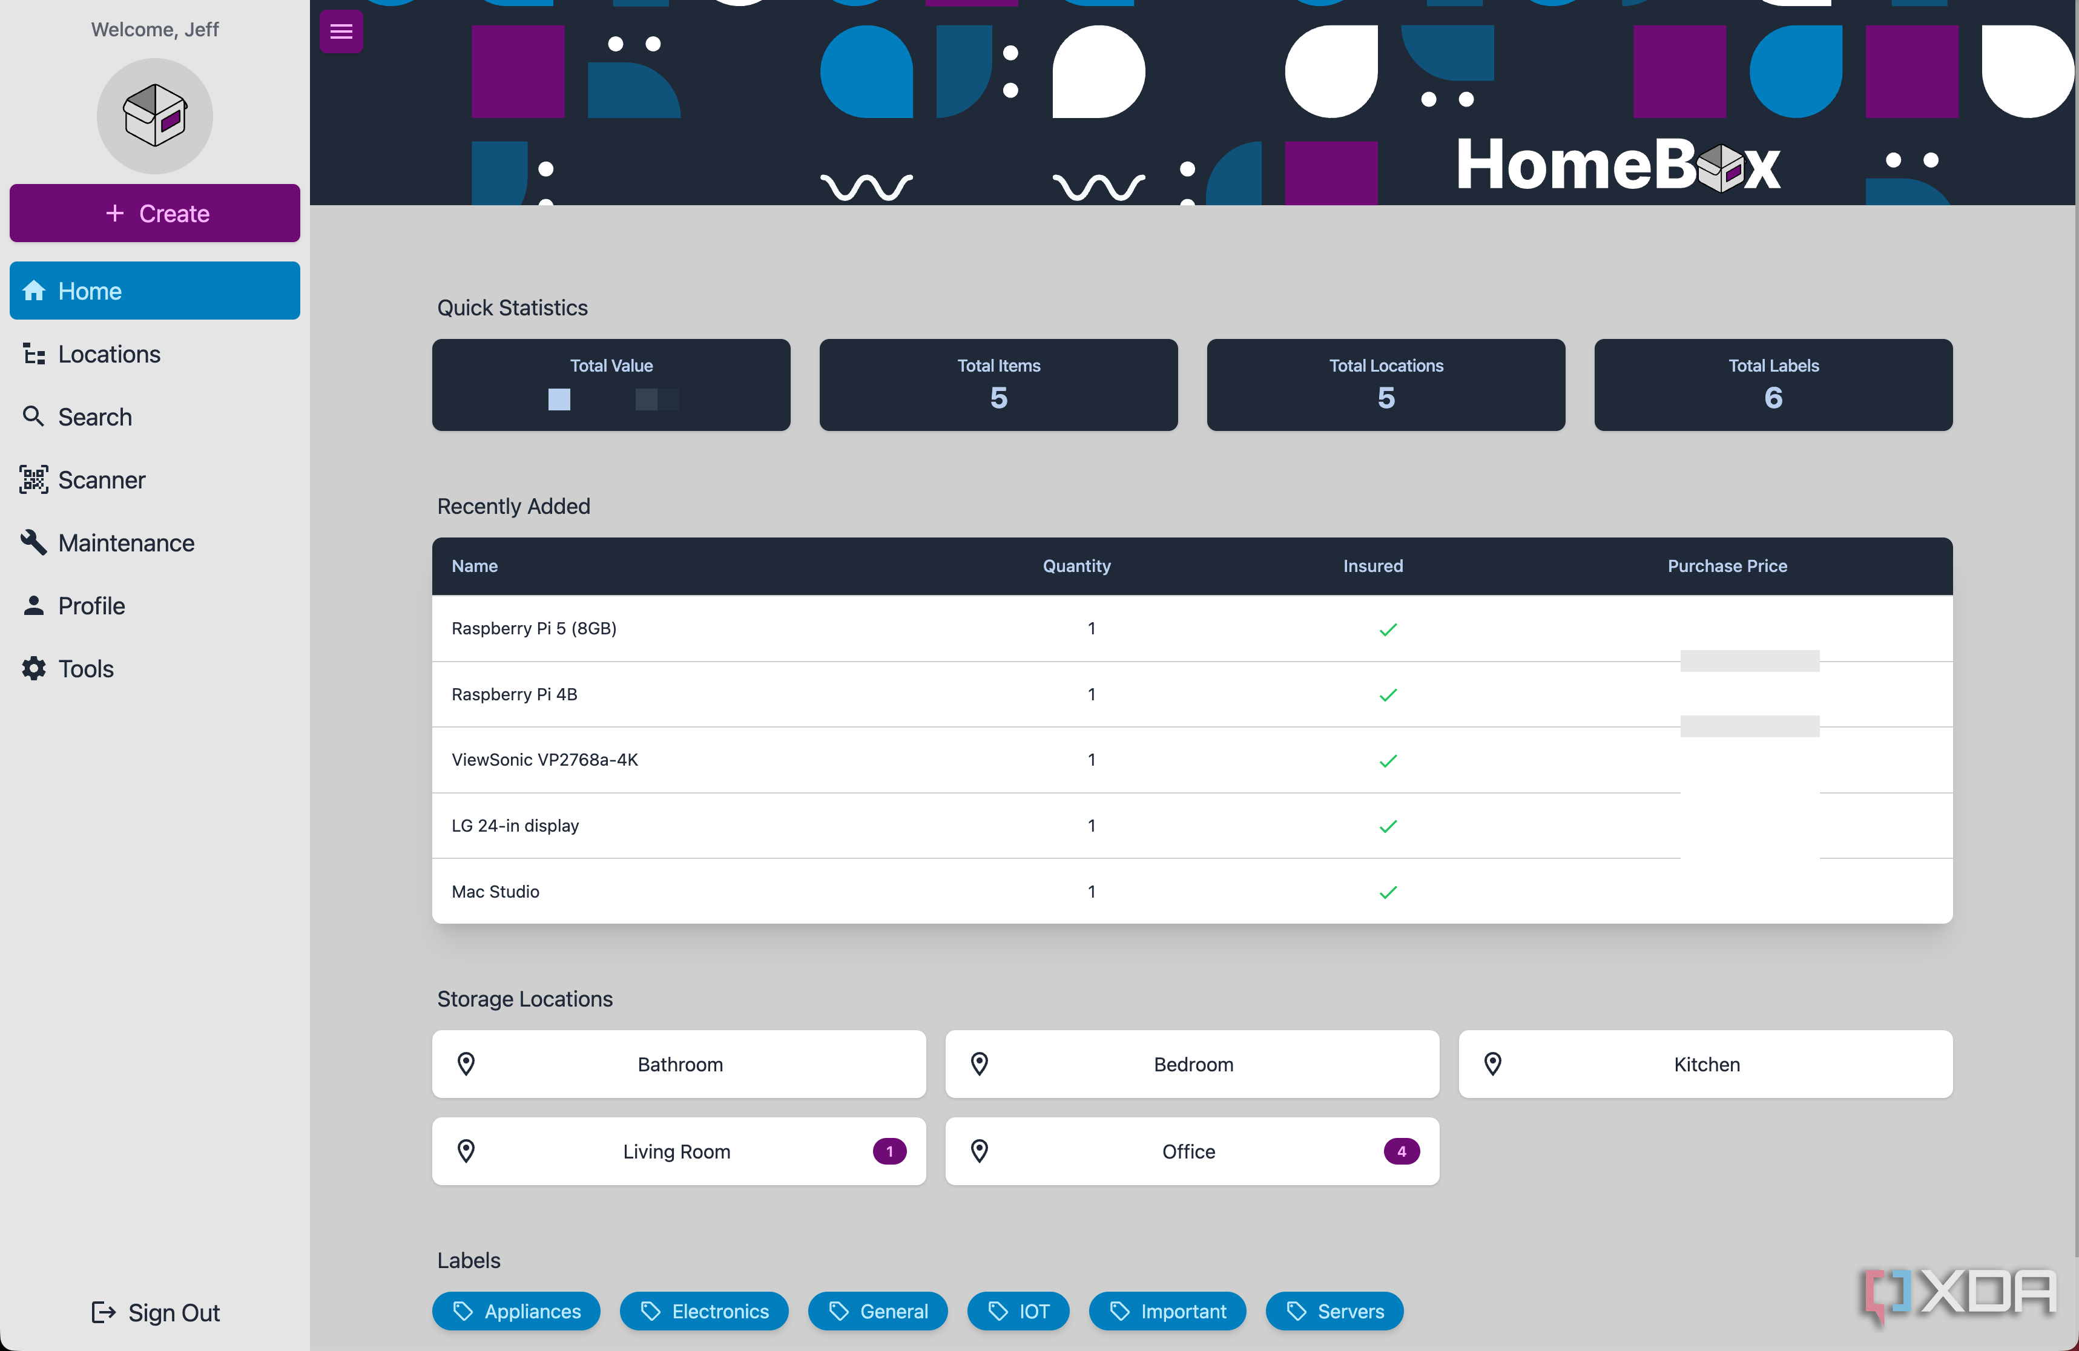
Task: Click the Maintenance wrench icon
Action: [33, 542]
